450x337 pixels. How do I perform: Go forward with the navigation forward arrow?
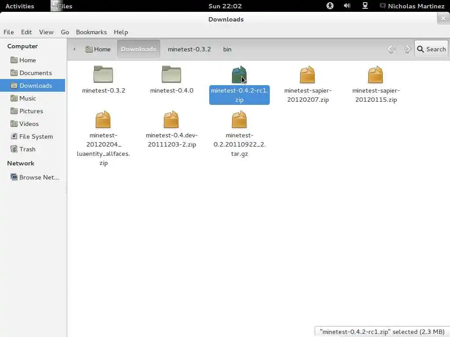click(x=406, y=49)
